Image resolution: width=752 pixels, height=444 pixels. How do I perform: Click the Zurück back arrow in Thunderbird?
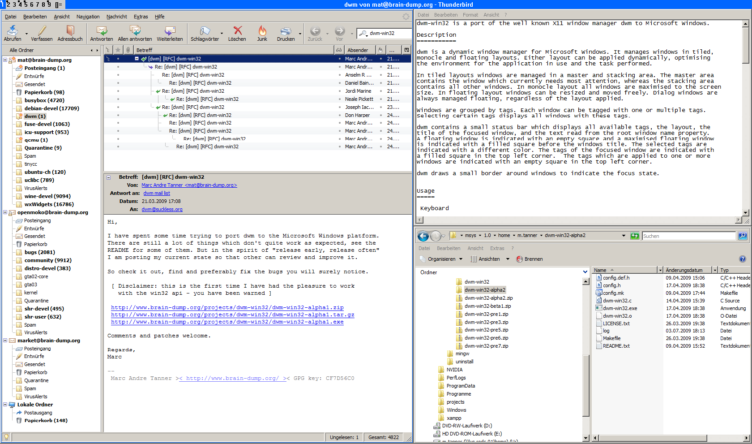315,30
